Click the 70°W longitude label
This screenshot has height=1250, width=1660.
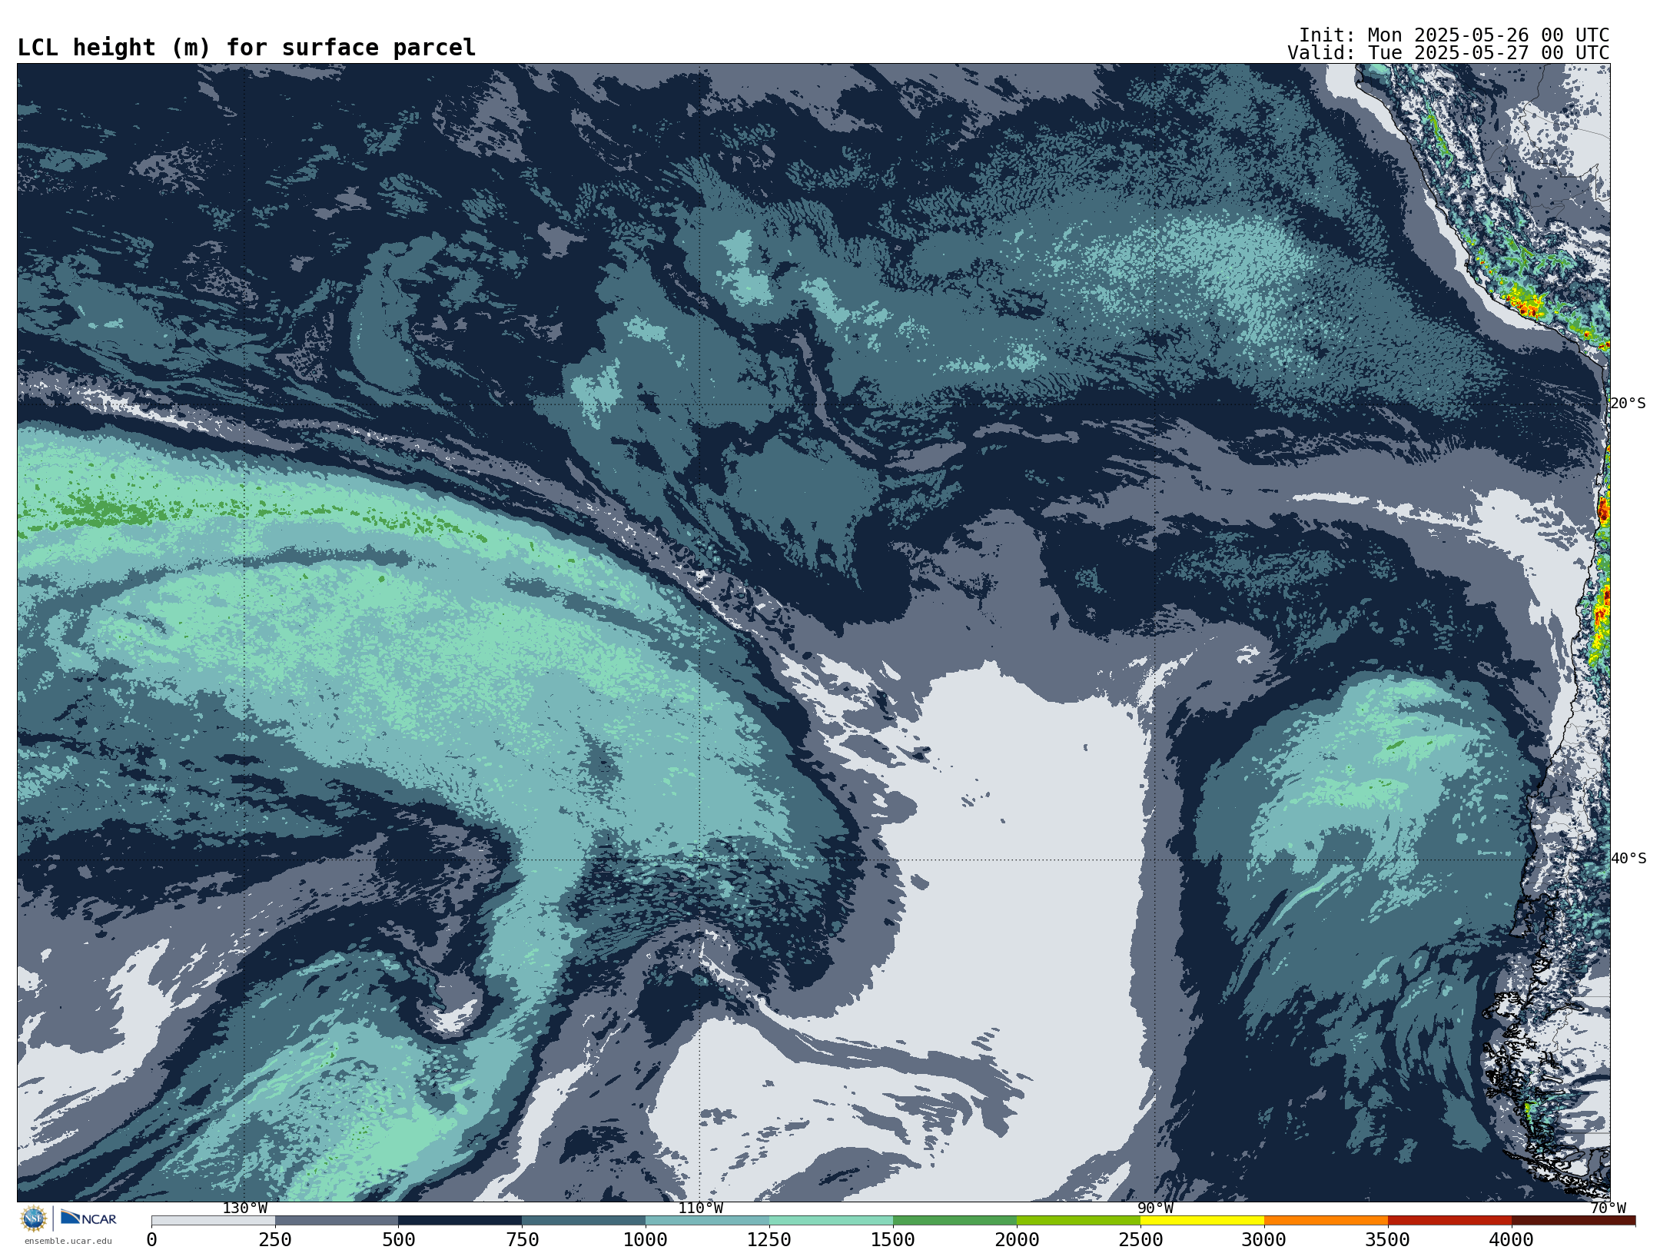click(x=1608, y=1208)
